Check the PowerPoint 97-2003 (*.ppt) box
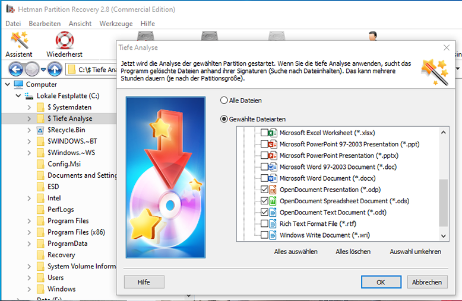The width and height of the screenshot is (462, 301). coord(264,145)
